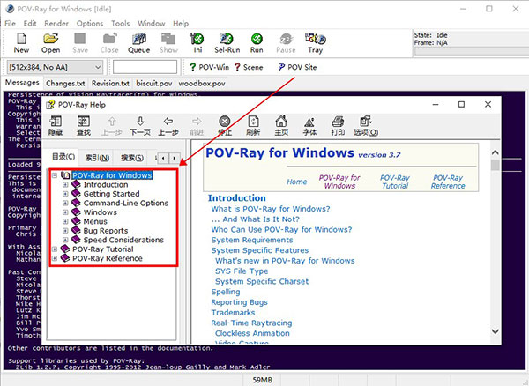Expand the Bug Reports tree node
The image size is (529, 386).
click(x=65, y=231)
